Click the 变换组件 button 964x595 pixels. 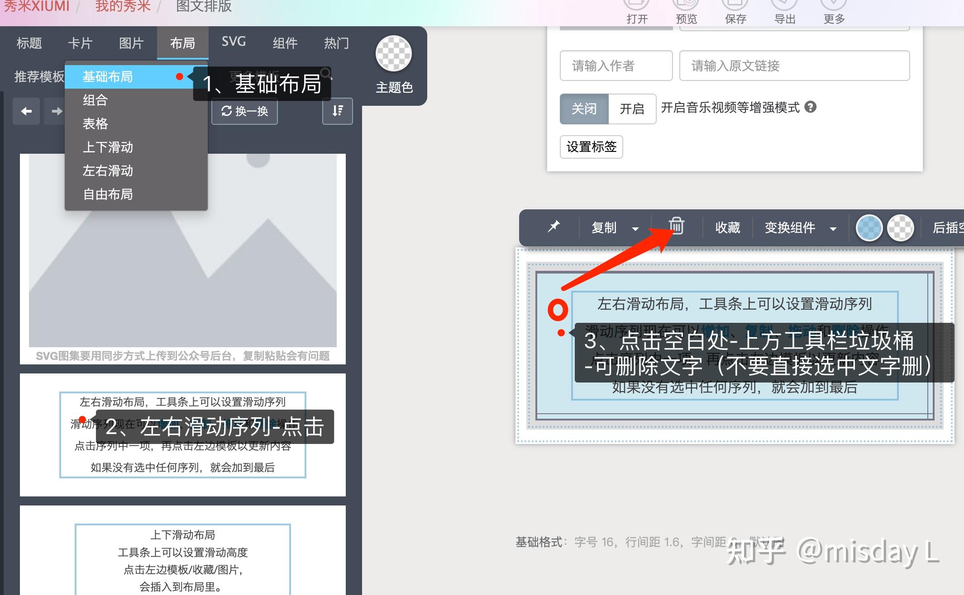tap(790, 227)
